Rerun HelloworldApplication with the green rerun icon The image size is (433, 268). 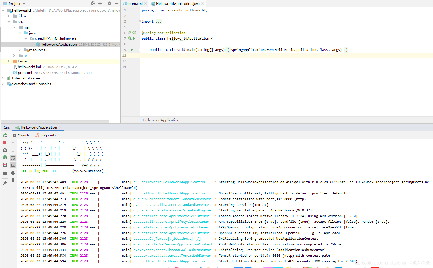pos(5,135)
